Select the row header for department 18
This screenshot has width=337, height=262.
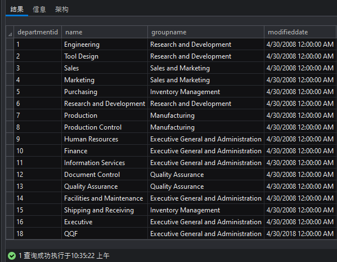click(10, 234)
